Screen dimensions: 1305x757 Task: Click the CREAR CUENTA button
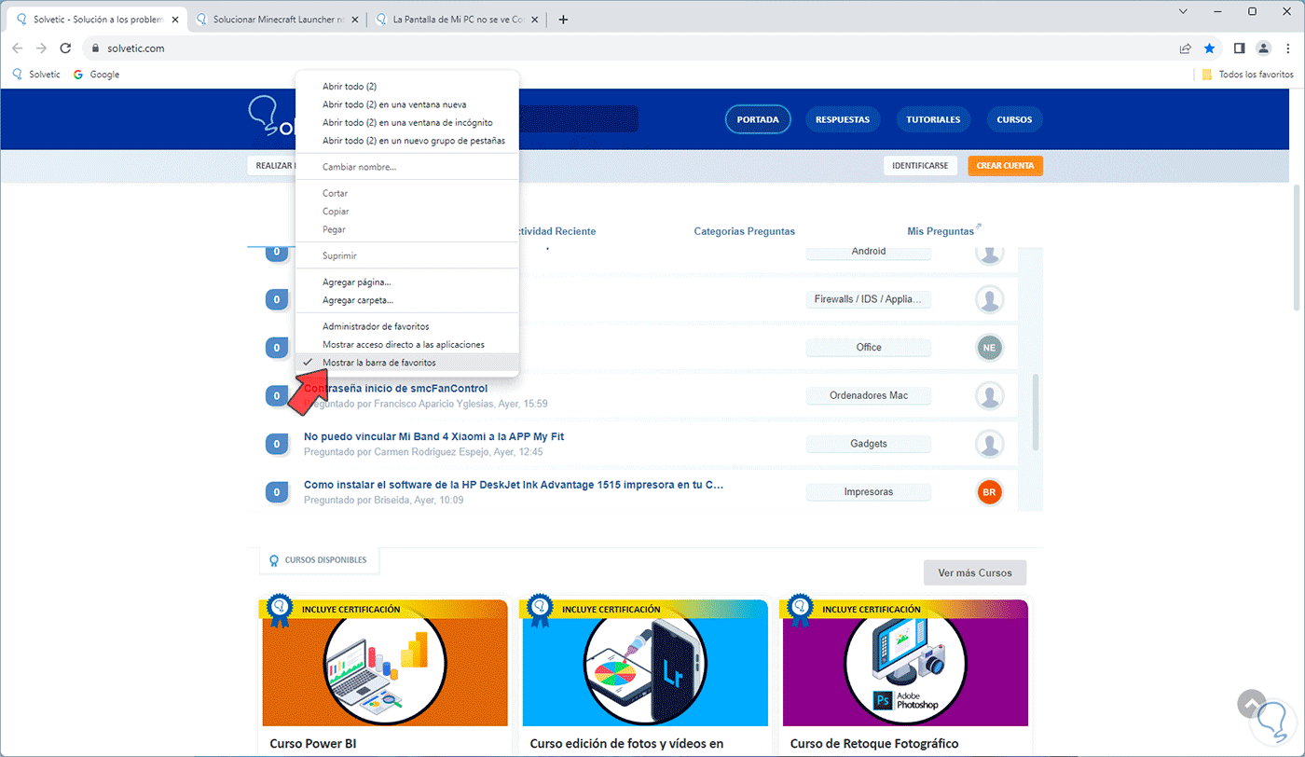[x=1005, y=166]
